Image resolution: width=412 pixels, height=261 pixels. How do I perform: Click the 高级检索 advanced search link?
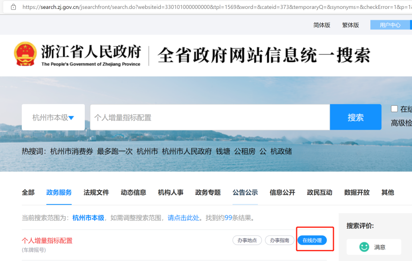coord(401,123)
